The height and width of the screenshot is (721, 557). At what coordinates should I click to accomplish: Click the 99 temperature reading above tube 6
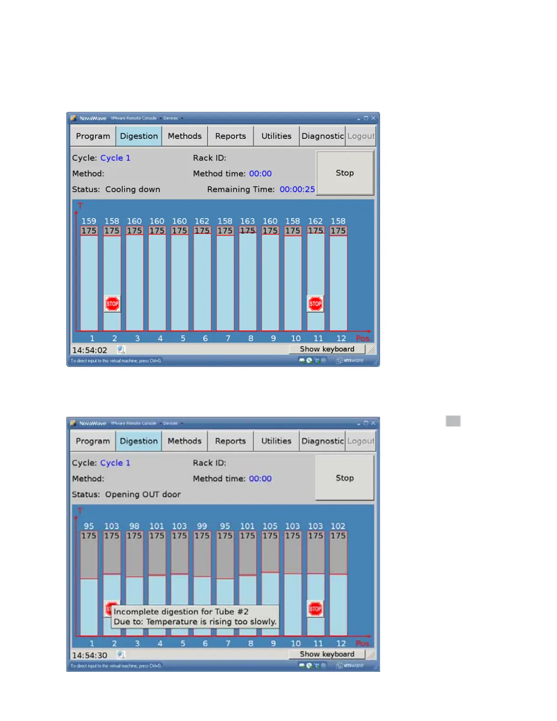202,526
